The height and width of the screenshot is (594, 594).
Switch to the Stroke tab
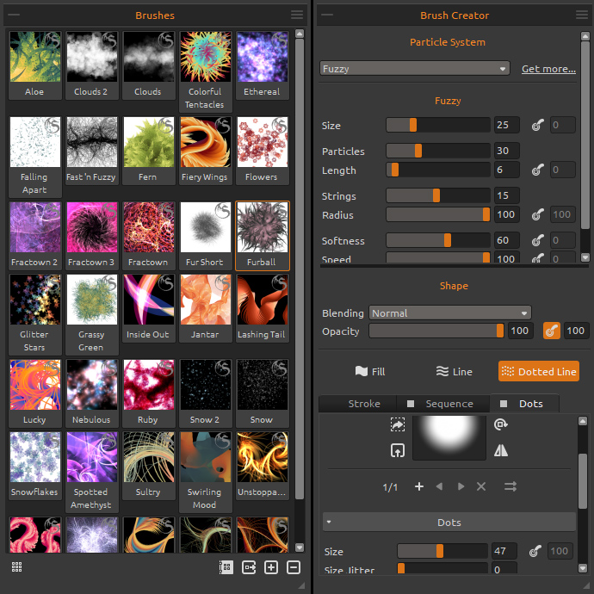tap(364, 404)
